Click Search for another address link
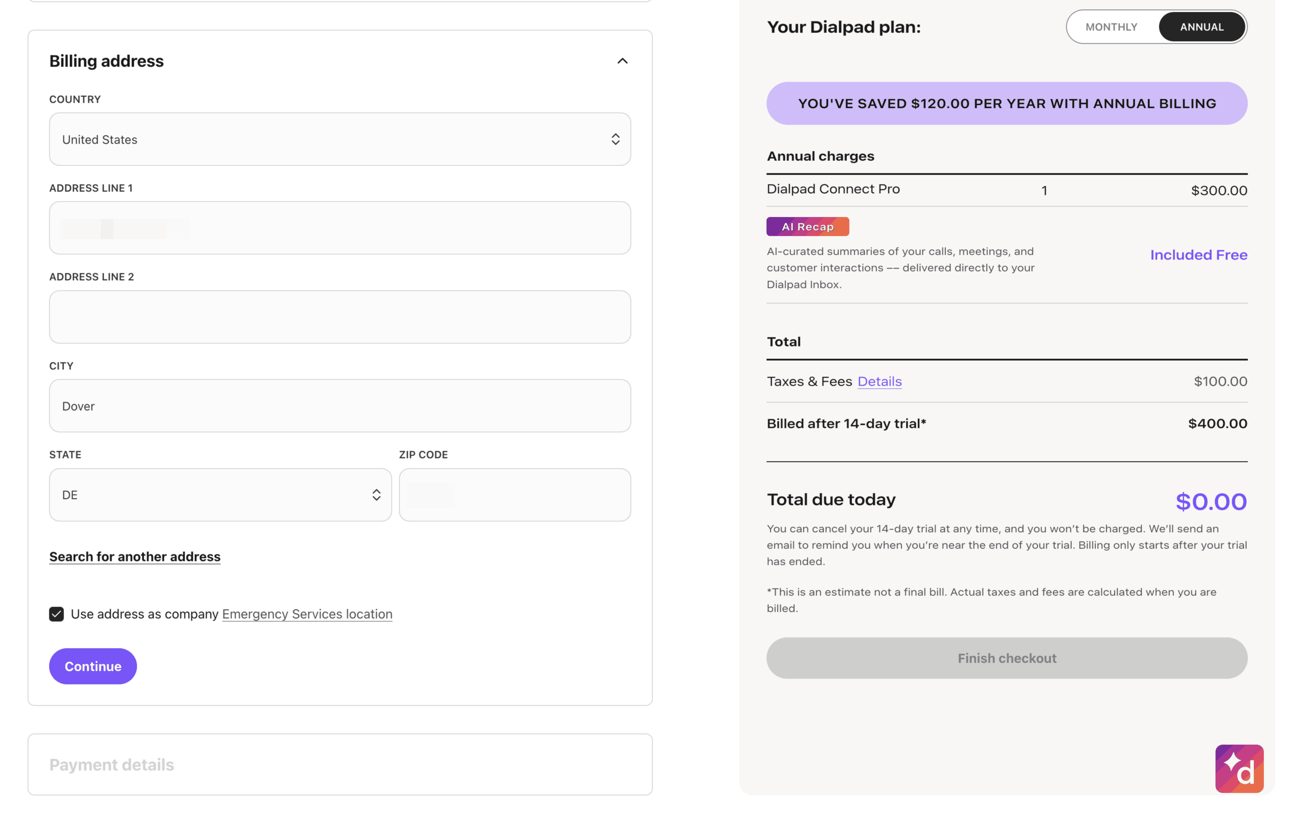The image size is (1303, 814). tap(134, 556)
